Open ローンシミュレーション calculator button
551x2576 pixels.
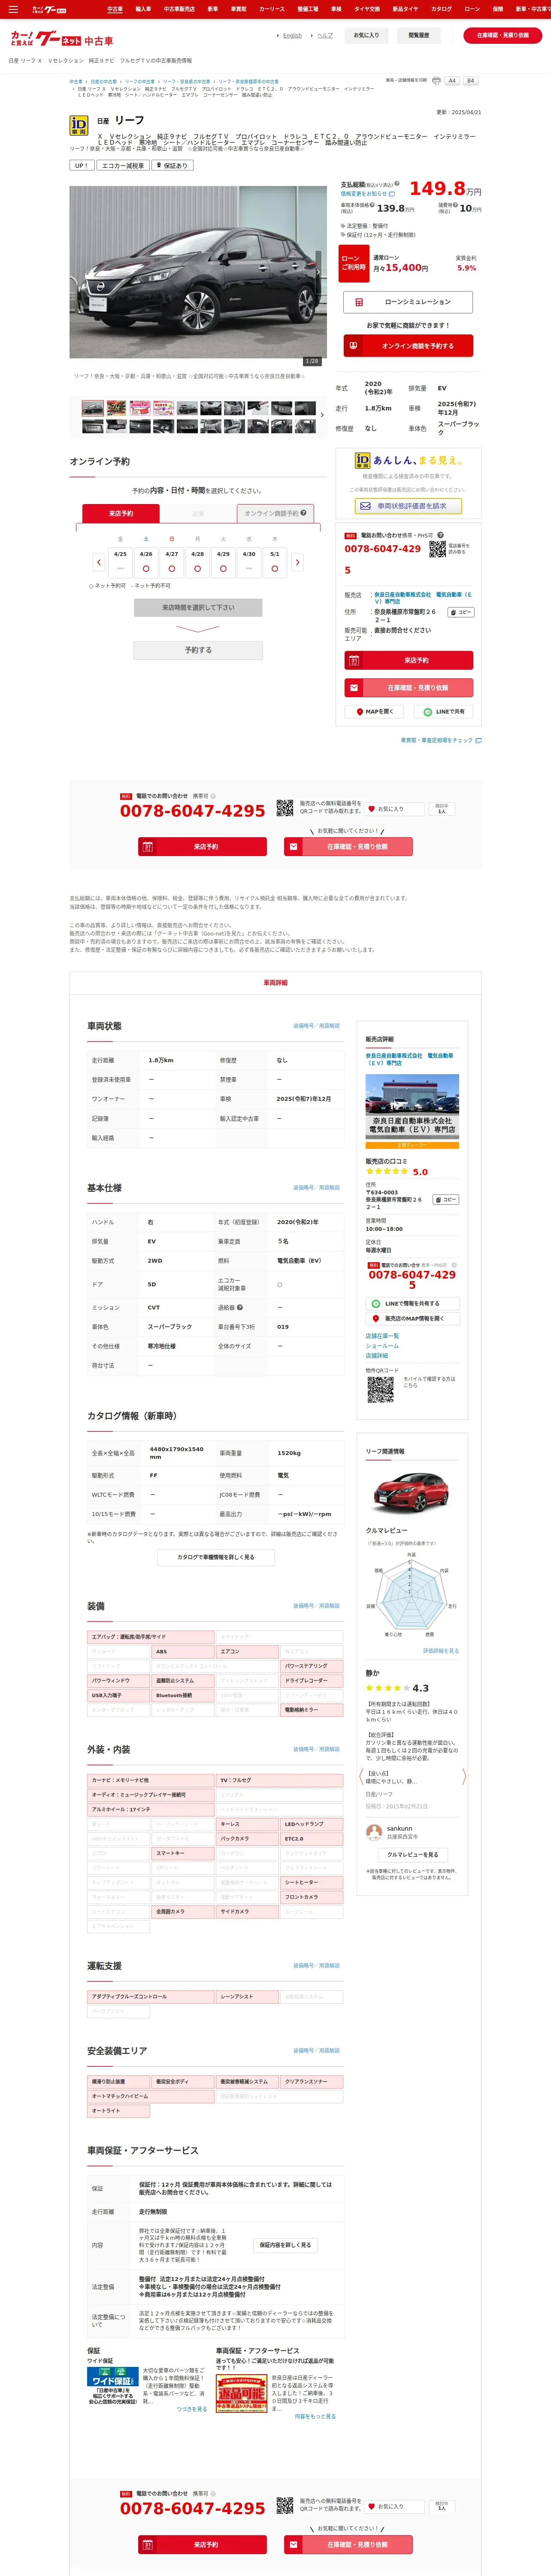[x=408, y=302]
